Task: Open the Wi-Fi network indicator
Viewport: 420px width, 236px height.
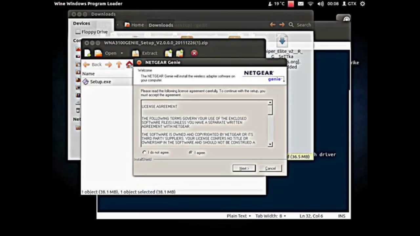Action: (x=310, y=4)
